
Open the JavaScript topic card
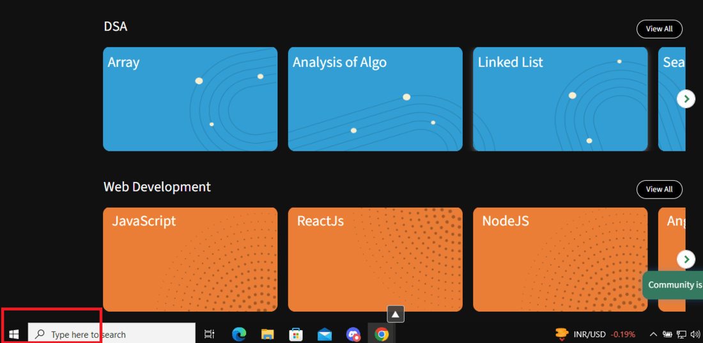190,259
